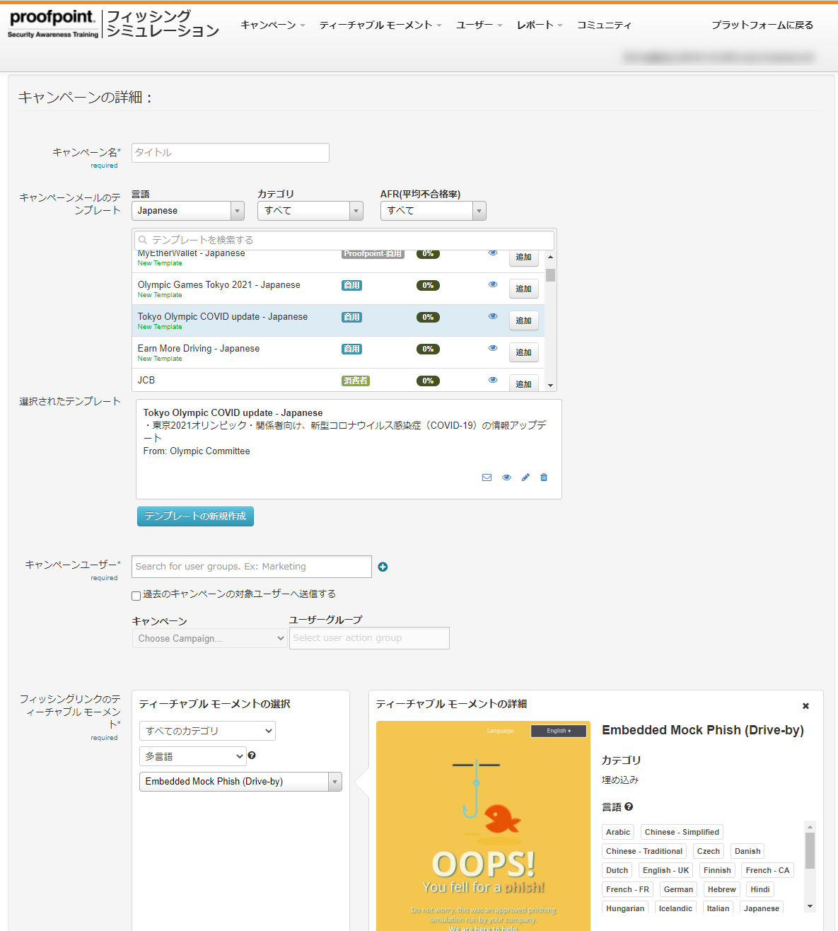Click the Chinese - Simplified language tag
Viewport: 838px width, 931px height.
682,832
